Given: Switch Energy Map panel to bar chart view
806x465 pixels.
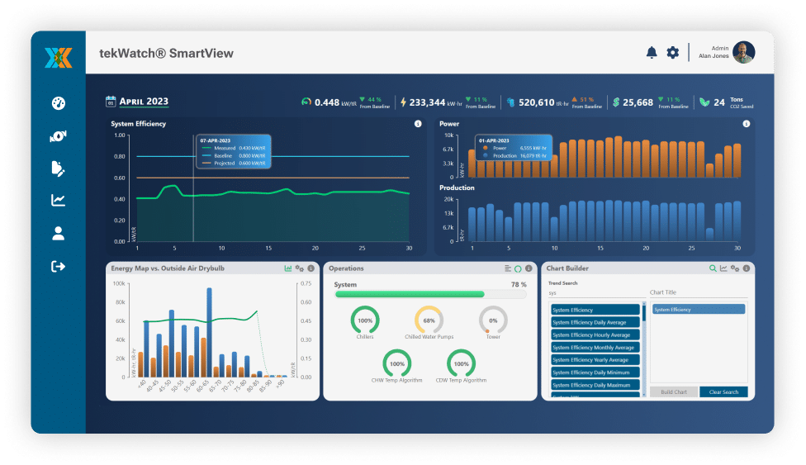Looking at the screenshot, I should 288,268.
